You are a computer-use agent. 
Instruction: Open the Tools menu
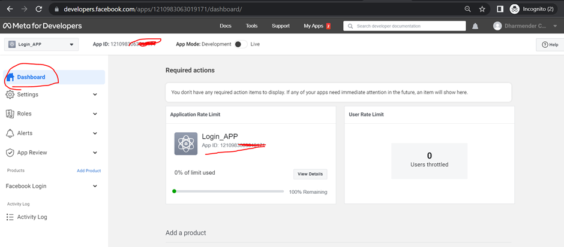coord(252,26)
